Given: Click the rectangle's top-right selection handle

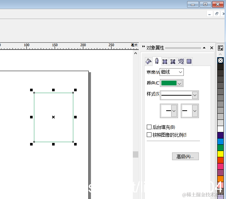Looking at the screenshot, I should point(75,90).
